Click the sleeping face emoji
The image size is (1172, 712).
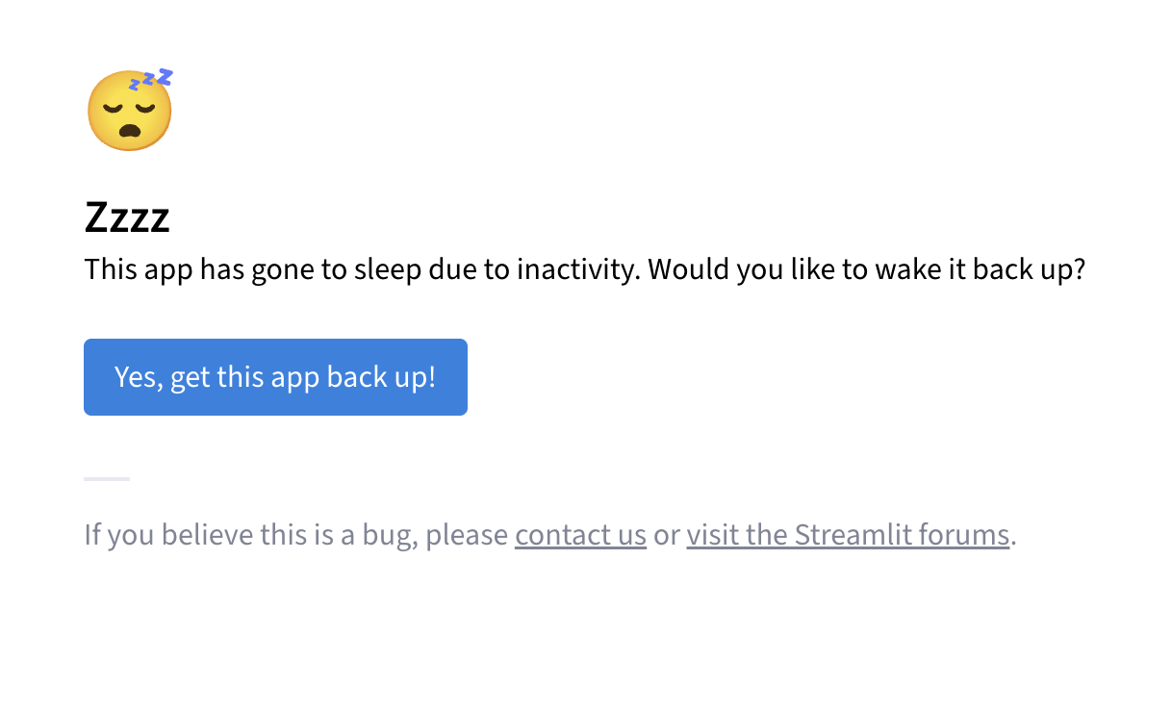(130, 111)
